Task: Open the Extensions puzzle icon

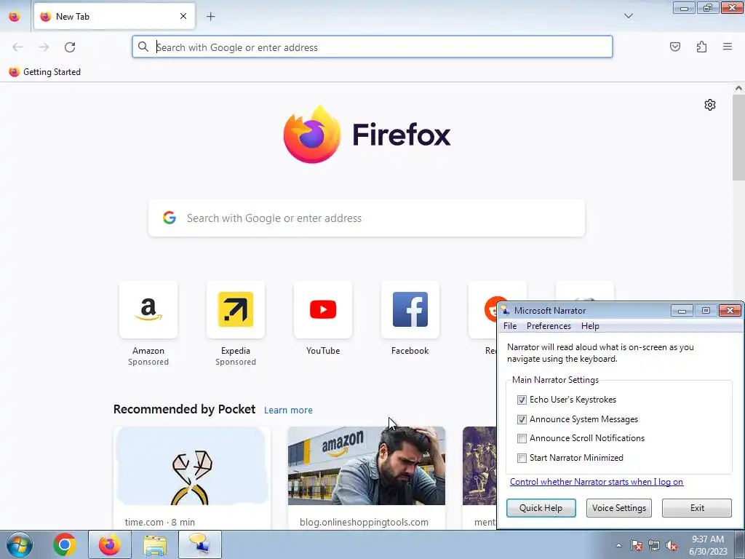Action: [x=701, y=47]
